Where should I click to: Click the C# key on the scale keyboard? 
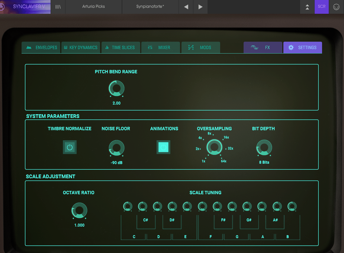point(146,222)
